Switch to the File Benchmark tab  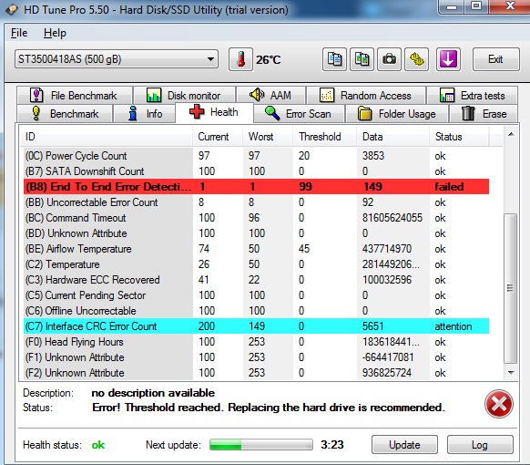point(75,96)
